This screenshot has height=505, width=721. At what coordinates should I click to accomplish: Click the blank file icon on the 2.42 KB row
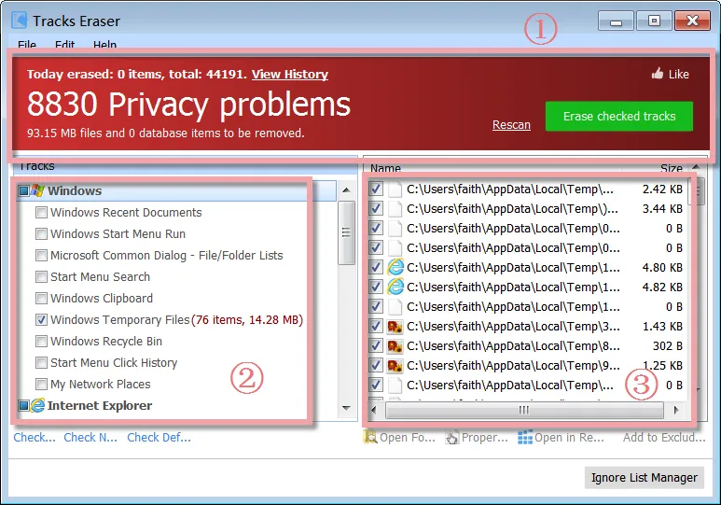pyautogui.click(x=395, y=189)
